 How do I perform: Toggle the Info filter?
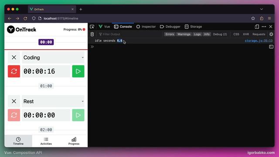point(207,34)
